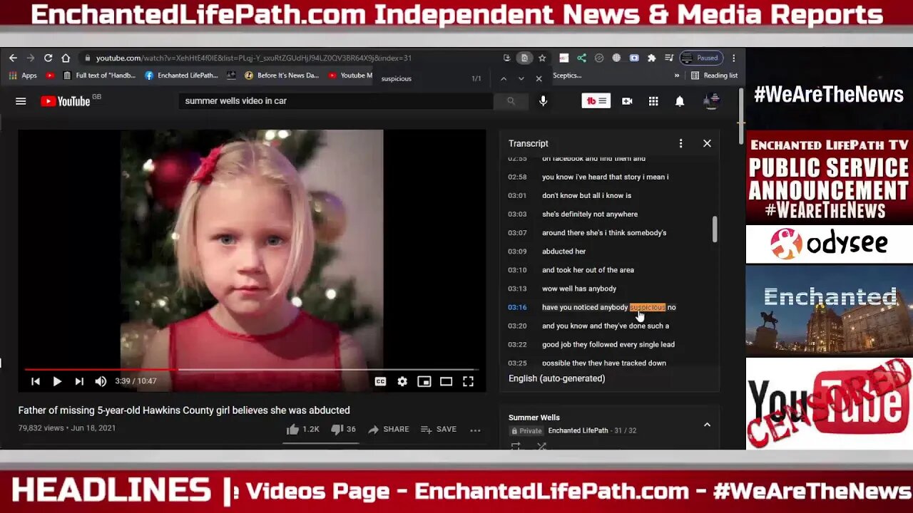Image resolution: width=913 pixels, height=513 pixels.
Task: Open more actions ellipsis under video
Action: [475, 430]
